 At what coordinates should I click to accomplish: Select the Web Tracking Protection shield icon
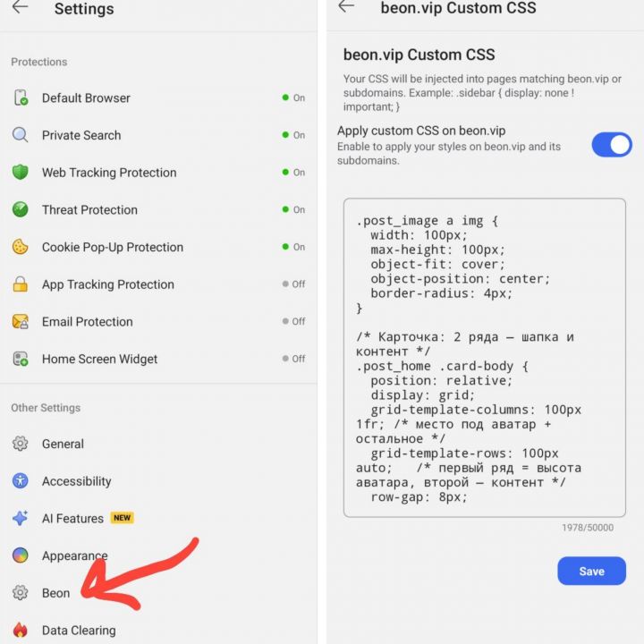coord(20,172)
